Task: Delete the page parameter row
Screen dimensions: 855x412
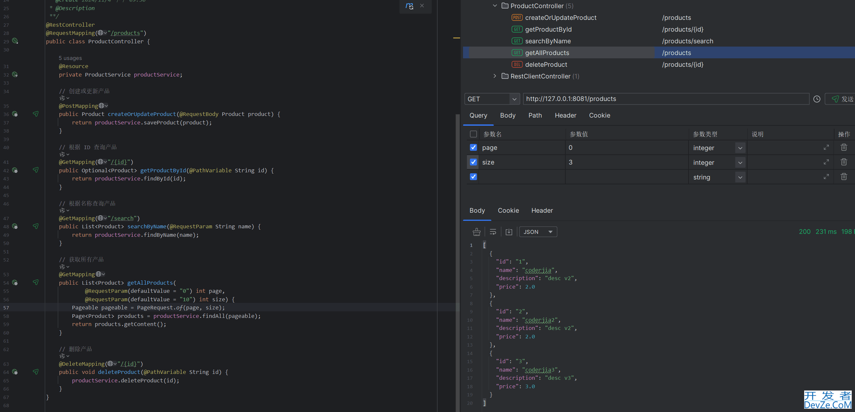Action: tap(844, 147)
